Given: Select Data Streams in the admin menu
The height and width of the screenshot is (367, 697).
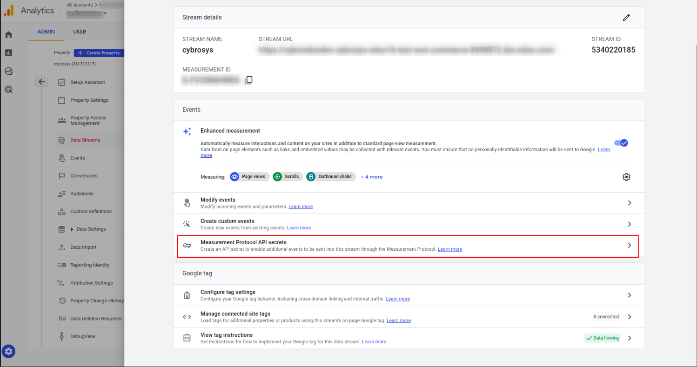Looking at the screenshot, I should (x=85, y=140).
